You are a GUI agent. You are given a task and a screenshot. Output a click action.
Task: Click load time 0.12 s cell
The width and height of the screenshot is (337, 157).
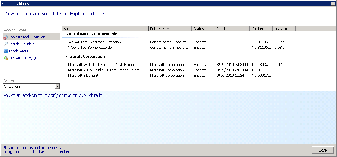[280, 42]
